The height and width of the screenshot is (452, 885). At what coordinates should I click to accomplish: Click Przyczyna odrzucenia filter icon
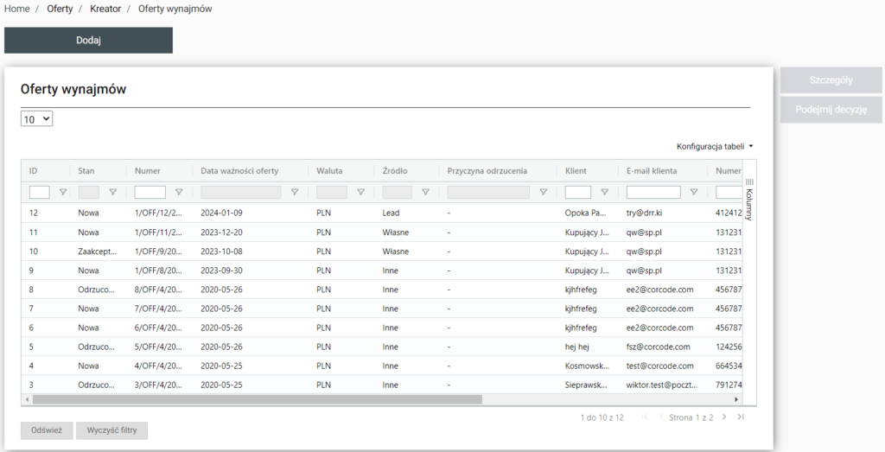click(x=544, y=193)
